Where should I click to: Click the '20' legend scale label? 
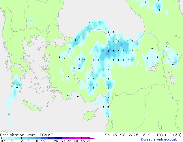click(49, 141)
